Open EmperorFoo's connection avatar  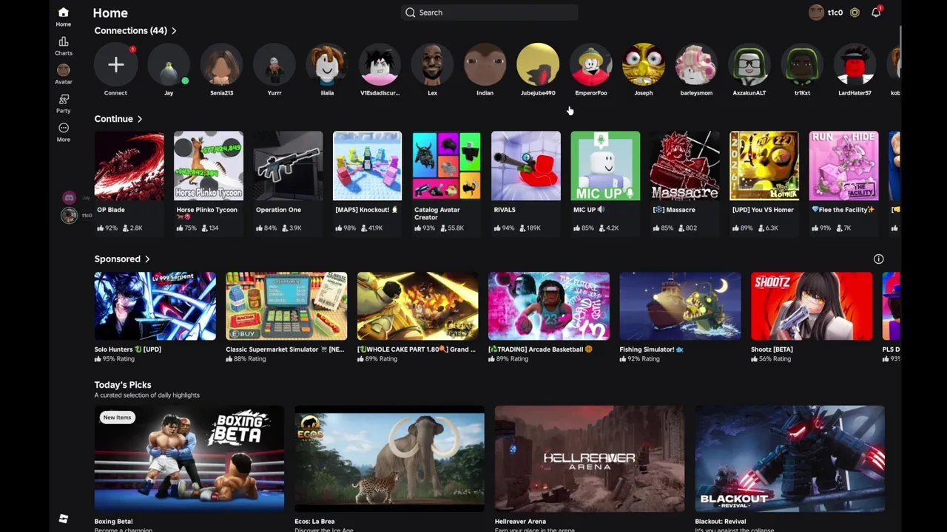(x=590, y=65)
